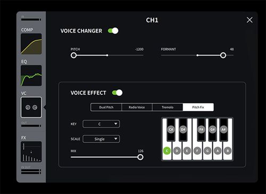This screenshot has height=194, width=266.
Task: Click the IN level meter
Action: point(31,20)
